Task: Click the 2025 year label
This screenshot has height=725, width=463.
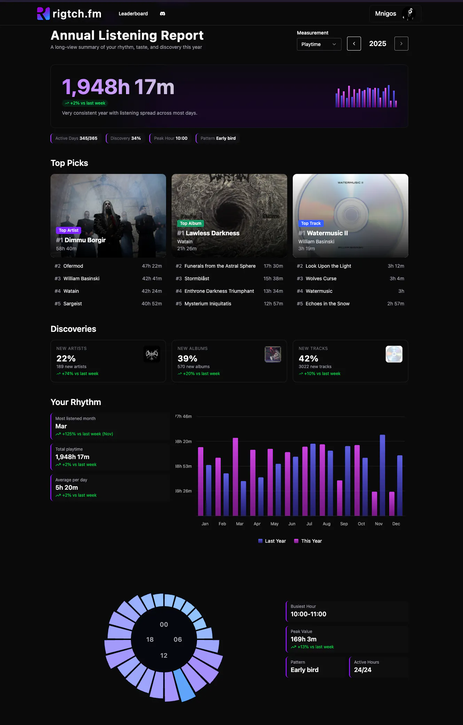Action: [x=378, y=44]
